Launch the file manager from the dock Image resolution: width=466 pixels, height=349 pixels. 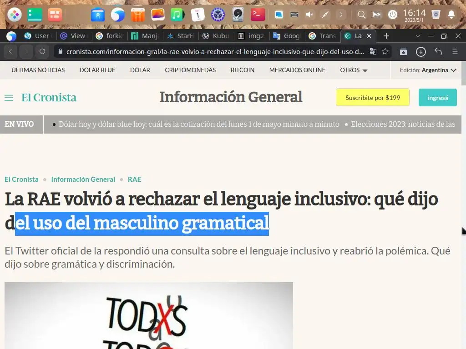[98, 14]
